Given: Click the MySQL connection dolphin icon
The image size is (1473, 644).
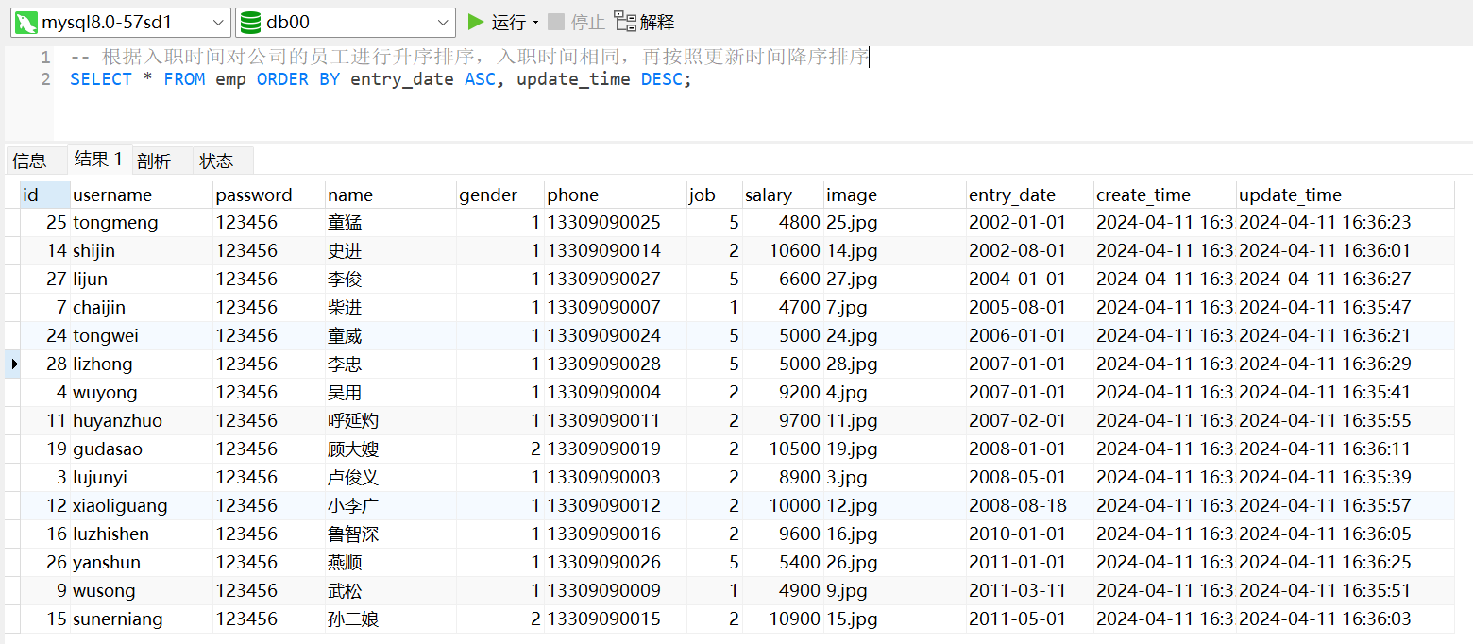Looking at the screenshot, I should point(26,23).
